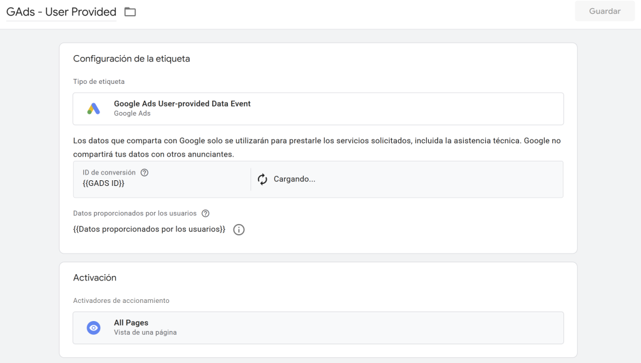Viewport: 641px width, 363px height.
Task: Click the Activadores de accionamiento label
Action: click(121, 300)
